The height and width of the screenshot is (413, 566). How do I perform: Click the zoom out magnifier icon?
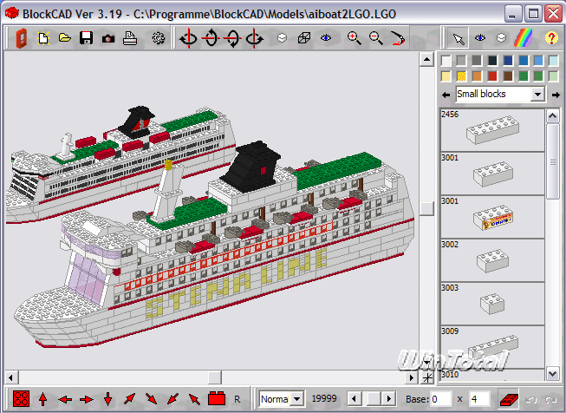pyautogui.click(x=375, y=38)
